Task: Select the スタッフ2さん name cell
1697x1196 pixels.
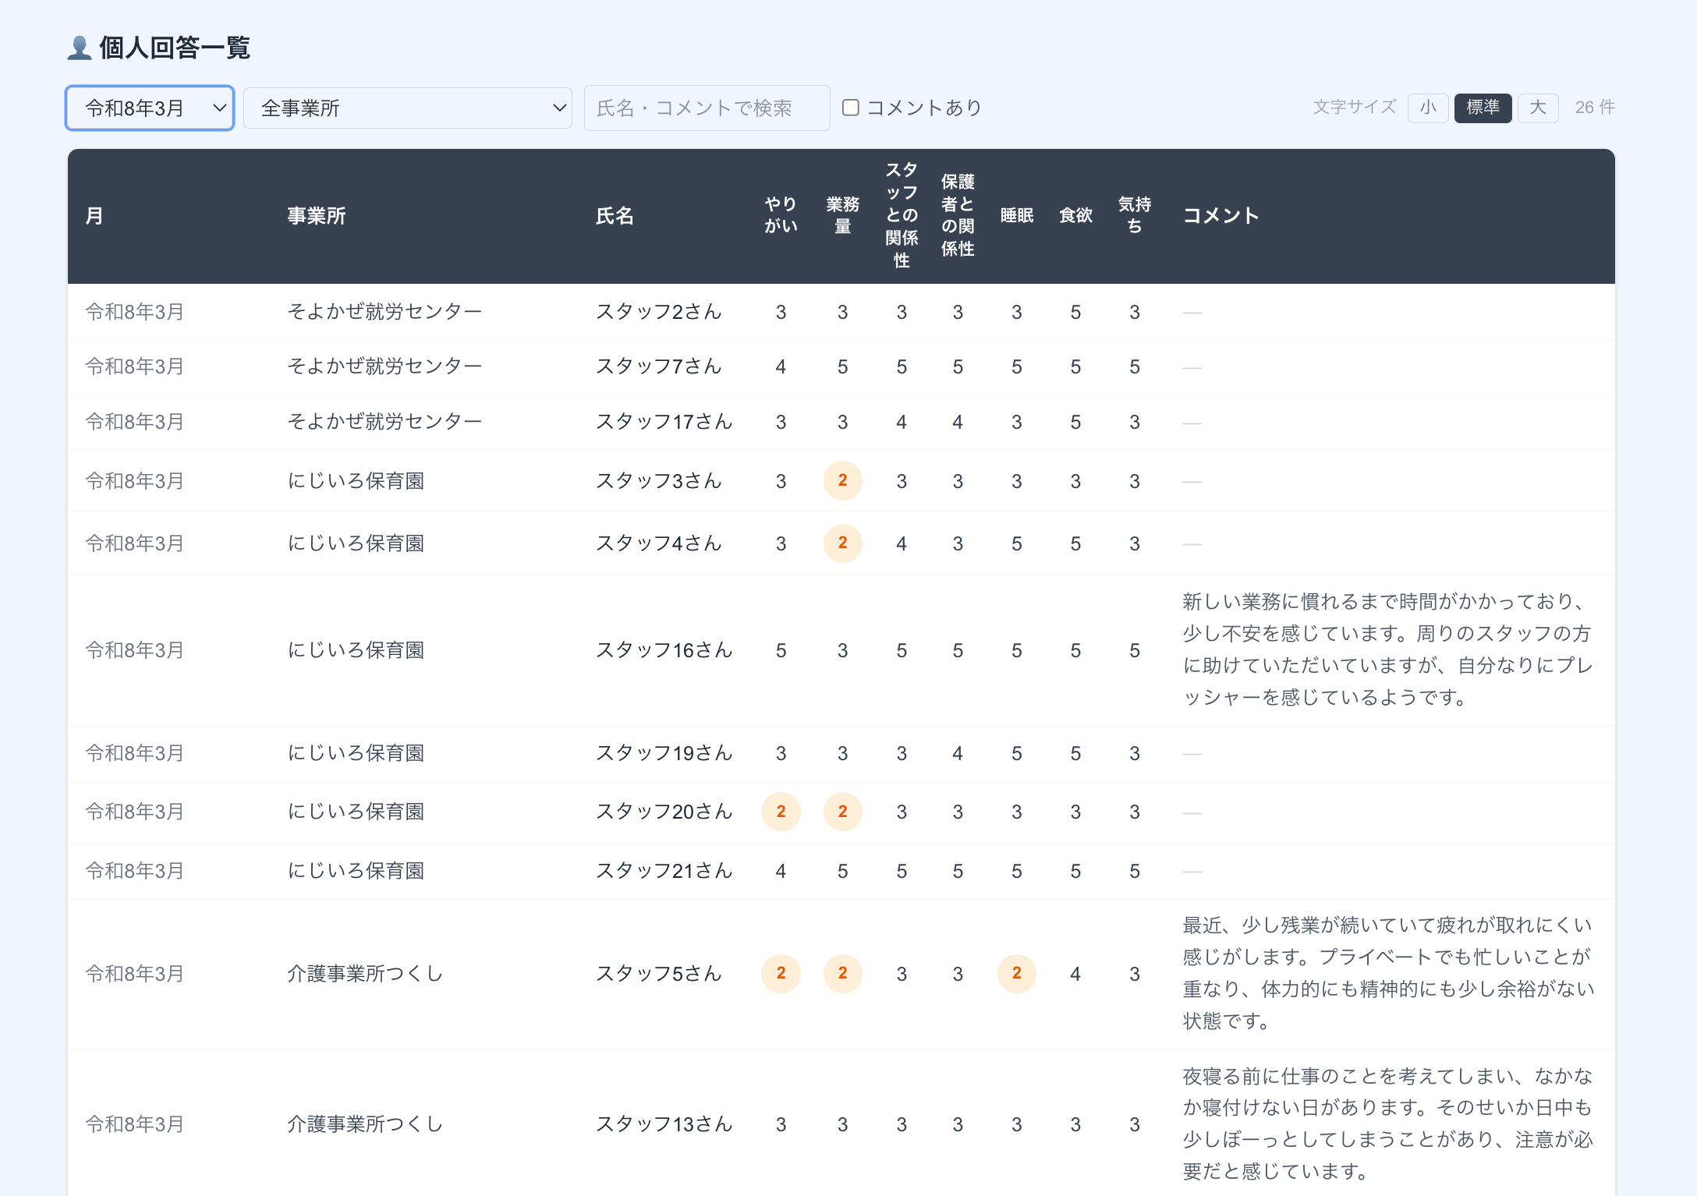Action: point(659,312)
